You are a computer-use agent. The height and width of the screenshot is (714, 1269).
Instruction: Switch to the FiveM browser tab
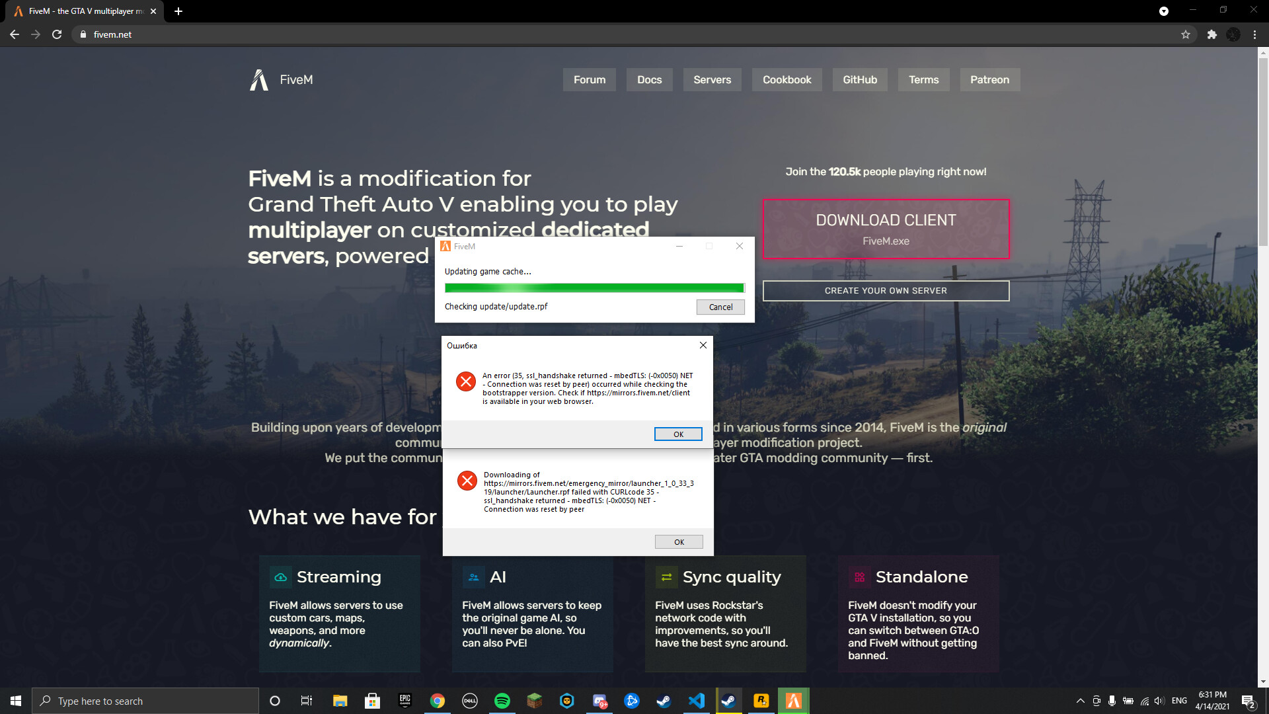pos(79,11)
